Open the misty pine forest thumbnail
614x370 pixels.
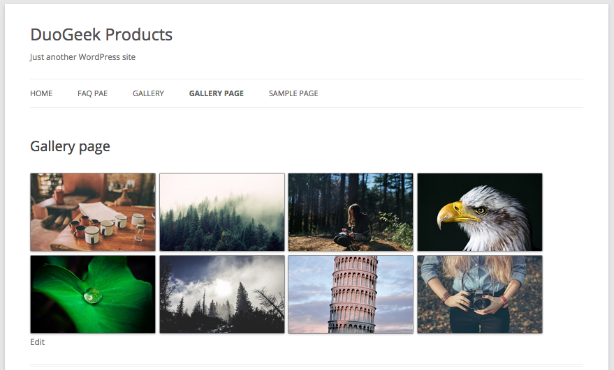click(222, 212)
